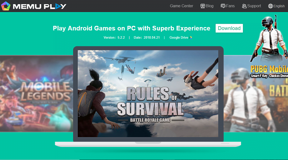Click the Blog icon in the header
Image resolution: width=288 pixels, height=160 pixels.
tap(202, 6)
